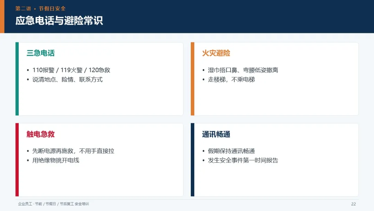The height and width of the screenshot is (211, 374).
Task: Click the 触电急救 card heading
Action: [x=41, y=134]
